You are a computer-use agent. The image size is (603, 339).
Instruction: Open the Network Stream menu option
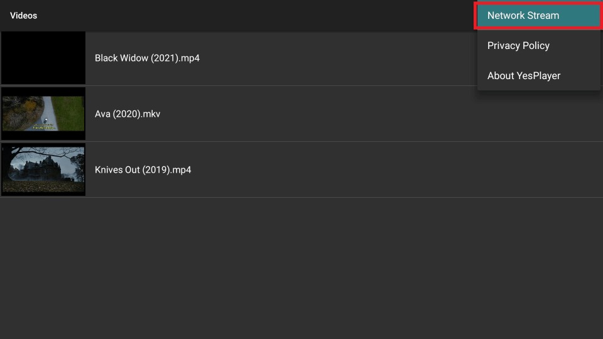(x=538, y=15)
